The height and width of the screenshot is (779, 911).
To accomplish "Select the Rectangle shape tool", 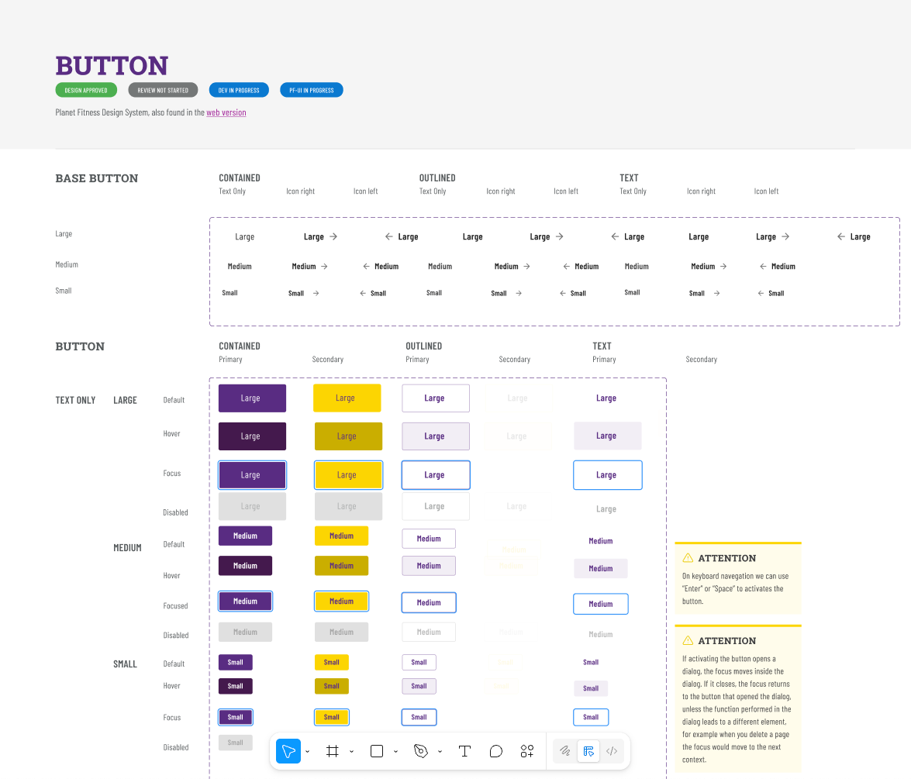I will coord(377,751).
